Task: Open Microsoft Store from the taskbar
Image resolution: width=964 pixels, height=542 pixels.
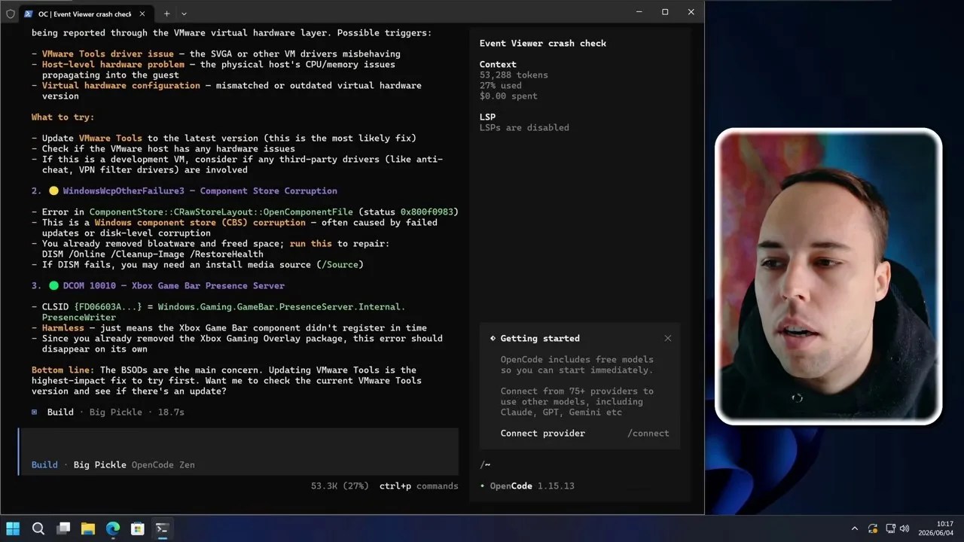Action: (138, 528)
